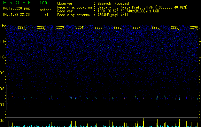Click the HROFFT title text

click(20, 3)
